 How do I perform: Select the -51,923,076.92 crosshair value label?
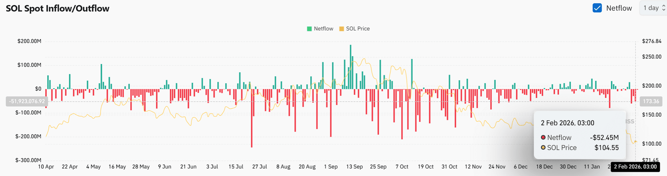(x=27, y=102)
